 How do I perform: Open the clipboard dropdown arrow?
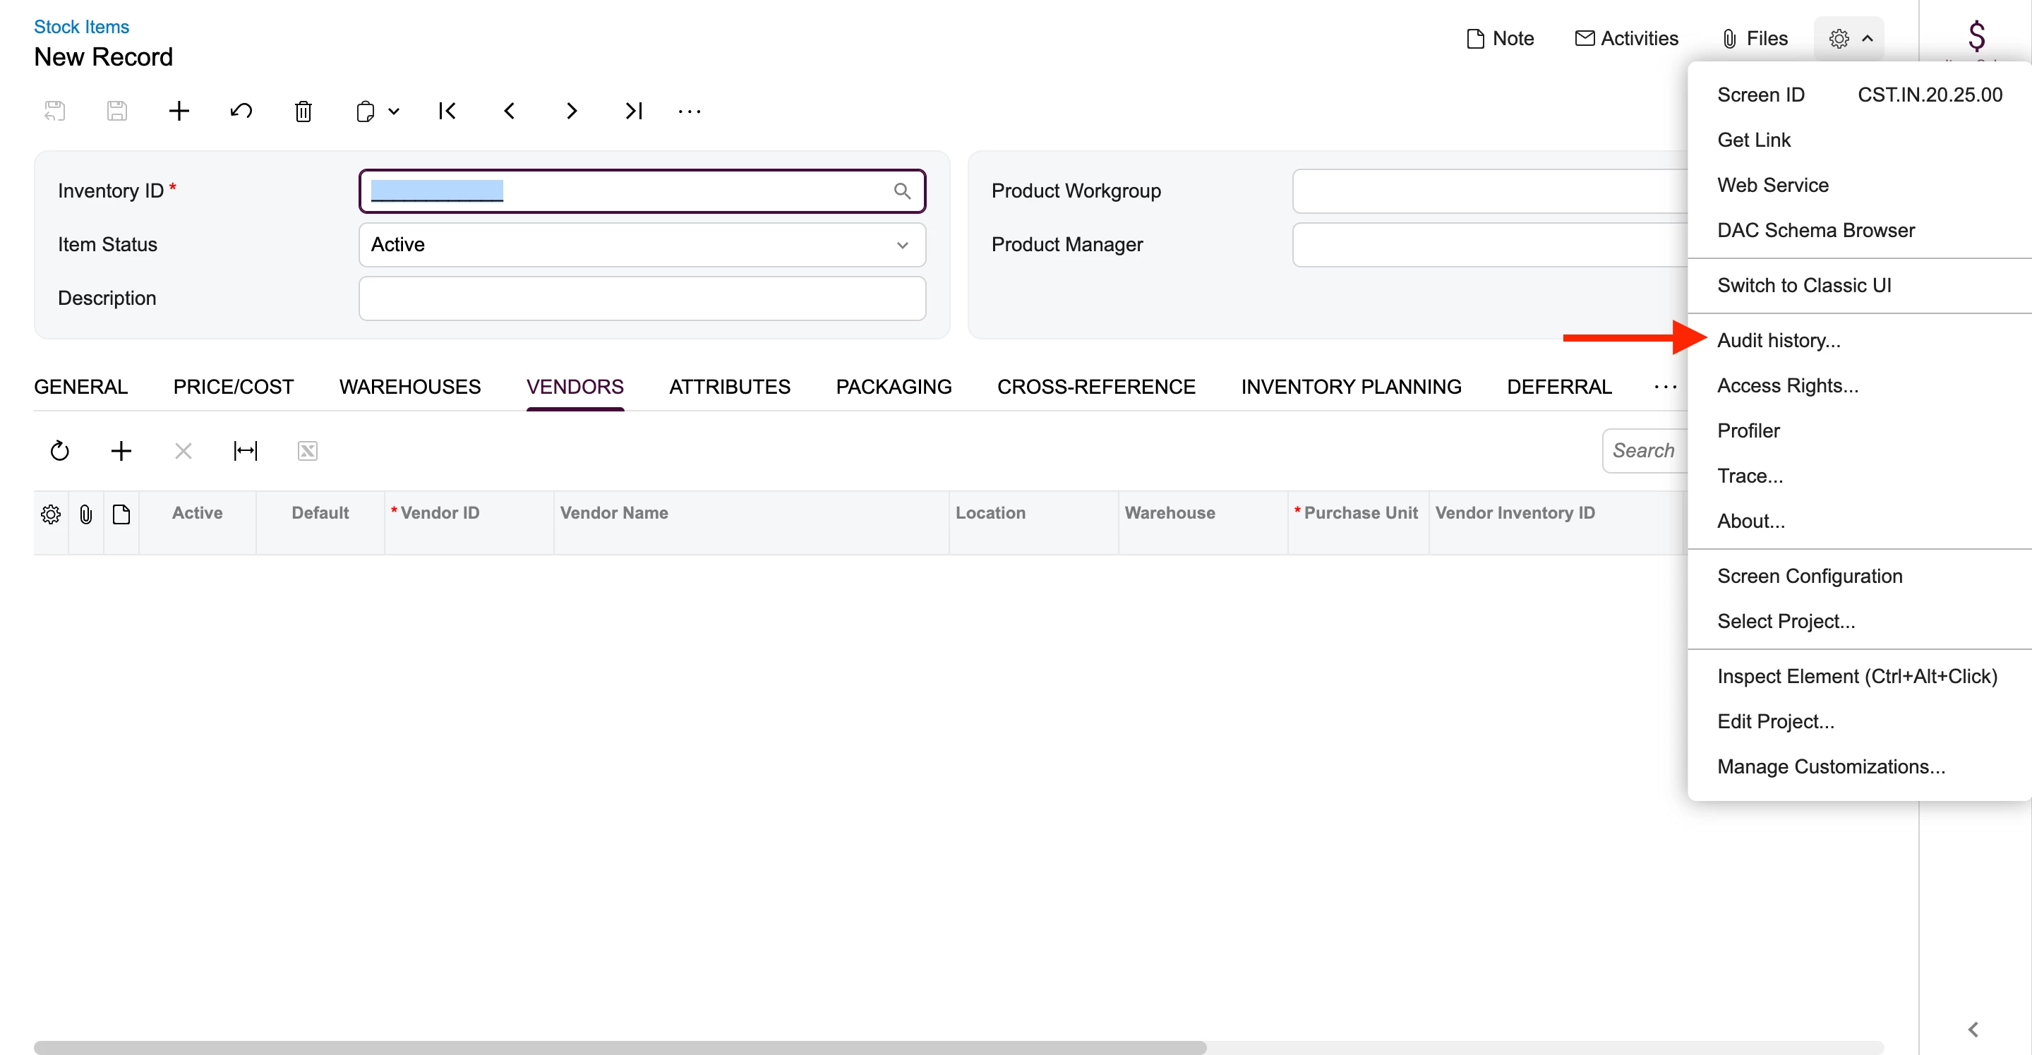394,111
